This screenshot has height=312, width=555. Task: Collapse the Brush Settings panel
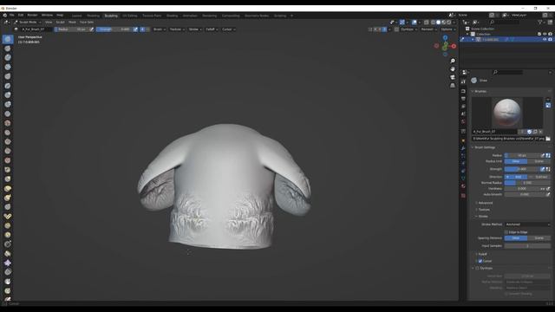pyautogui.click(x=484, y=147)
